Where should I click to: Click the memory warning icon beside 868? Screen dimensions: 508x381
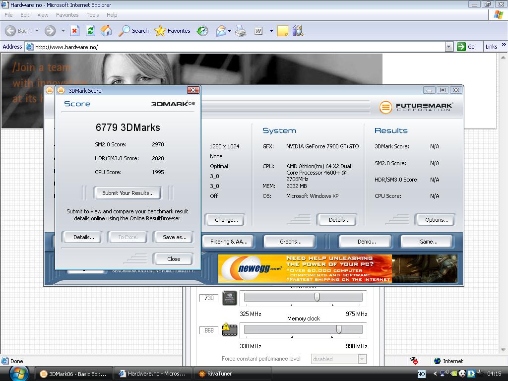[229, 330]
